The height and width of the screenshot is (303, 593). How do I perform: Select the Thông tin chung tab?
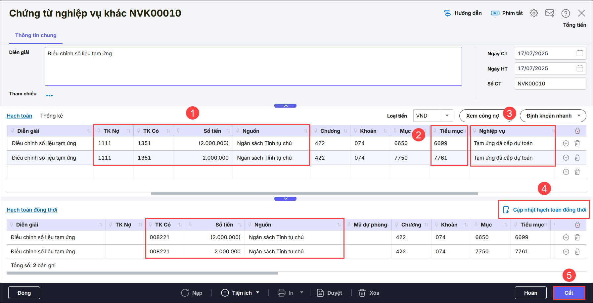pos(36,35)
